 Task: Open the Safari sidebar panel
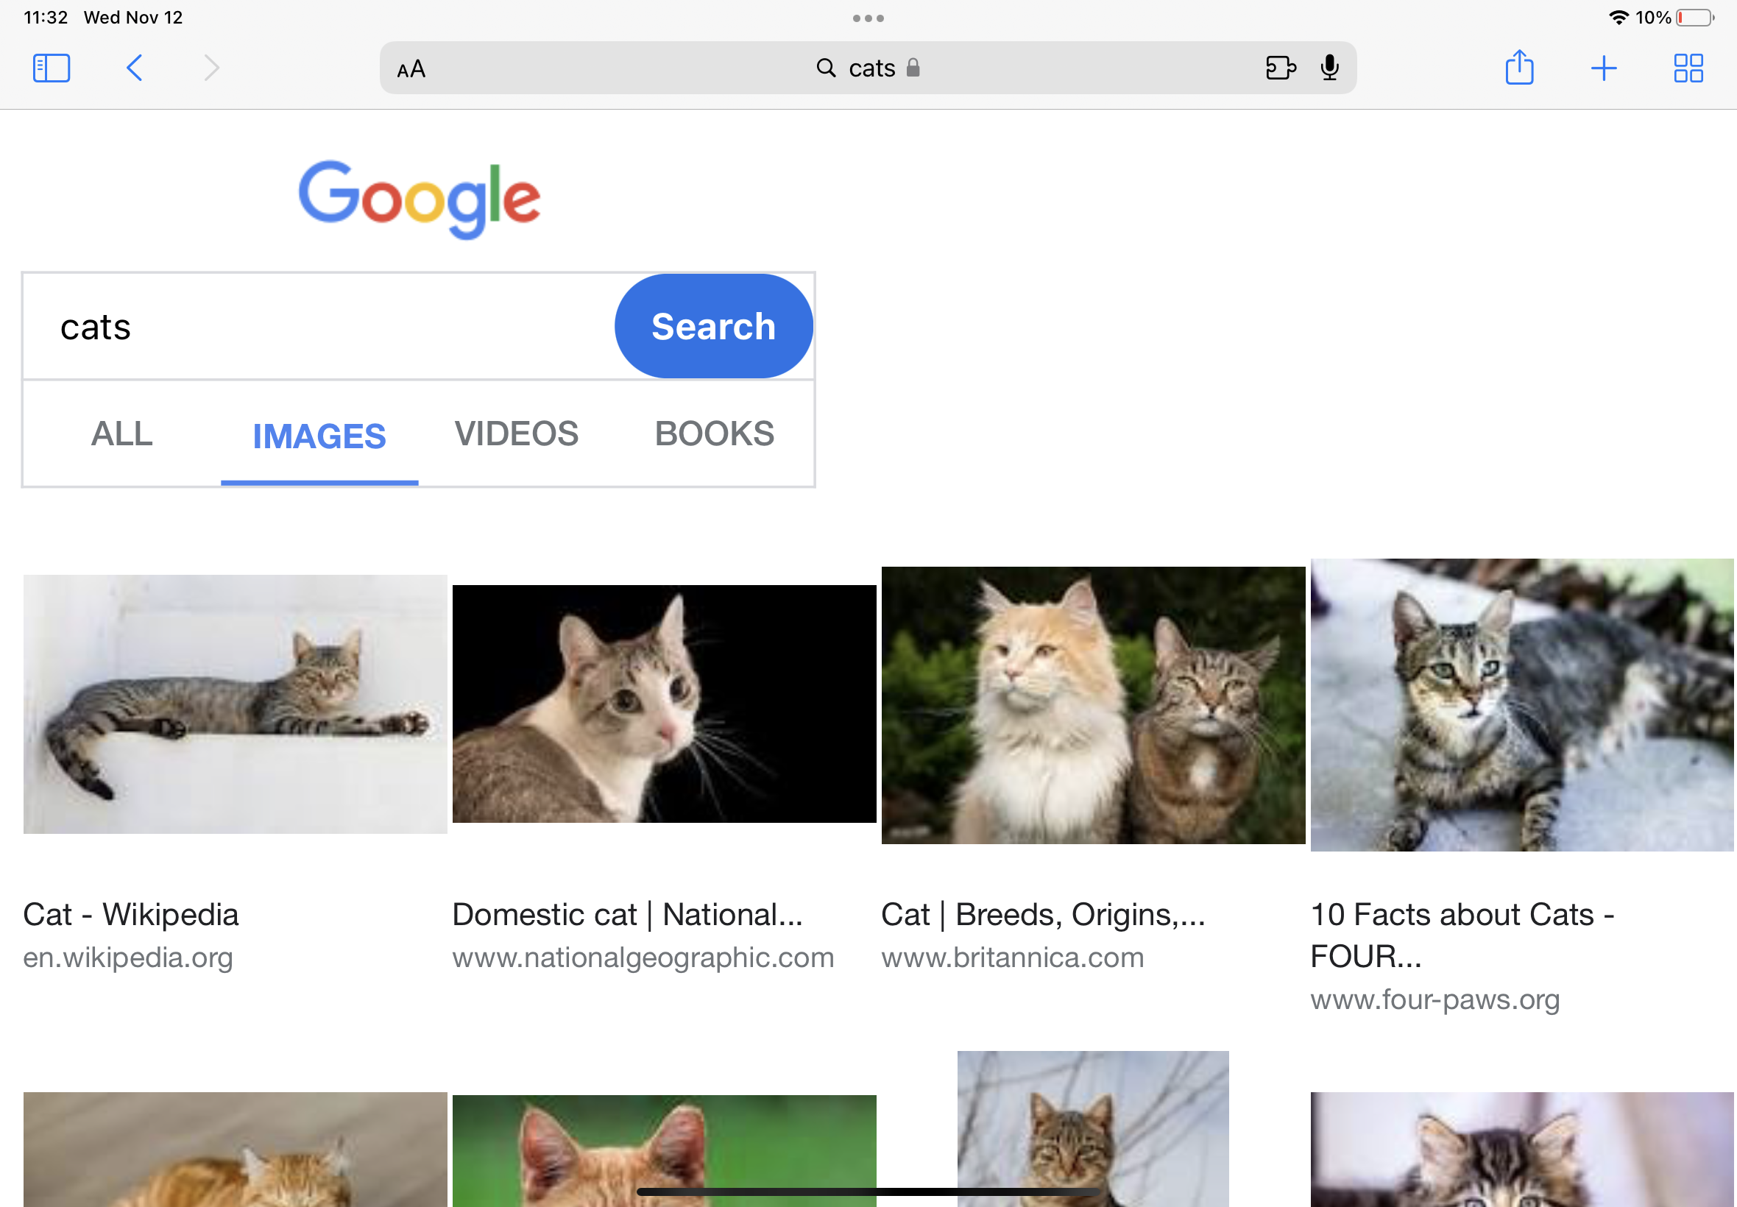coord(52,68)
